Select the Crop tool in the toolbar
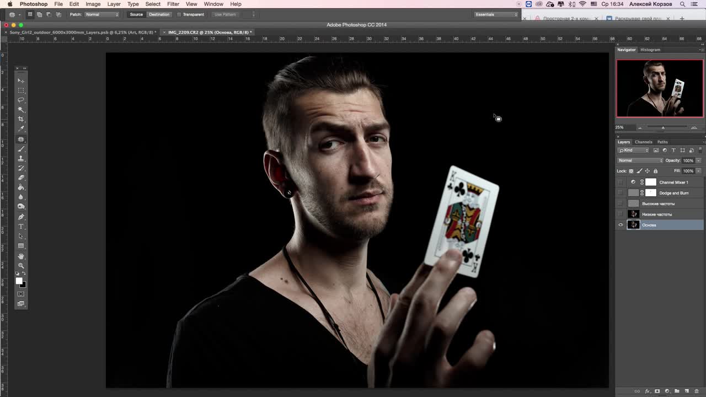Image resolution: width=706 pixels, height=397 pixels. pos(21,119)
